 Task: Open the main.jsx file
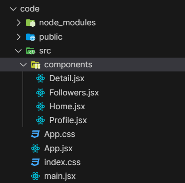[60, 176]
